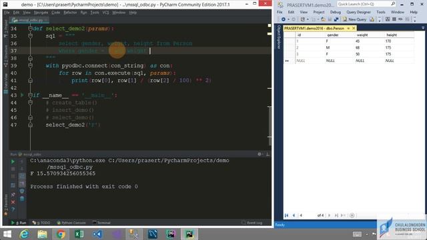Stop query execution circle in grid navigator
The height and width of the screenshot is (240, 427).
(352, 215)
